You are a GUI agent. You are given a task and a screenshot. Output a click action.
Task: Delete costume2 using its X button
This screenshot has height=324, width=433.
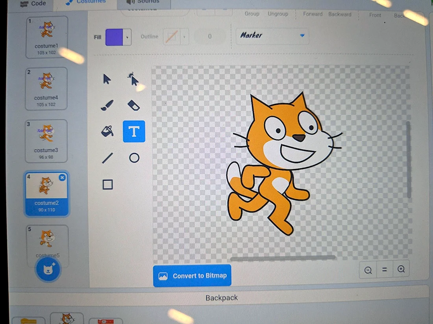pos(63,178)
